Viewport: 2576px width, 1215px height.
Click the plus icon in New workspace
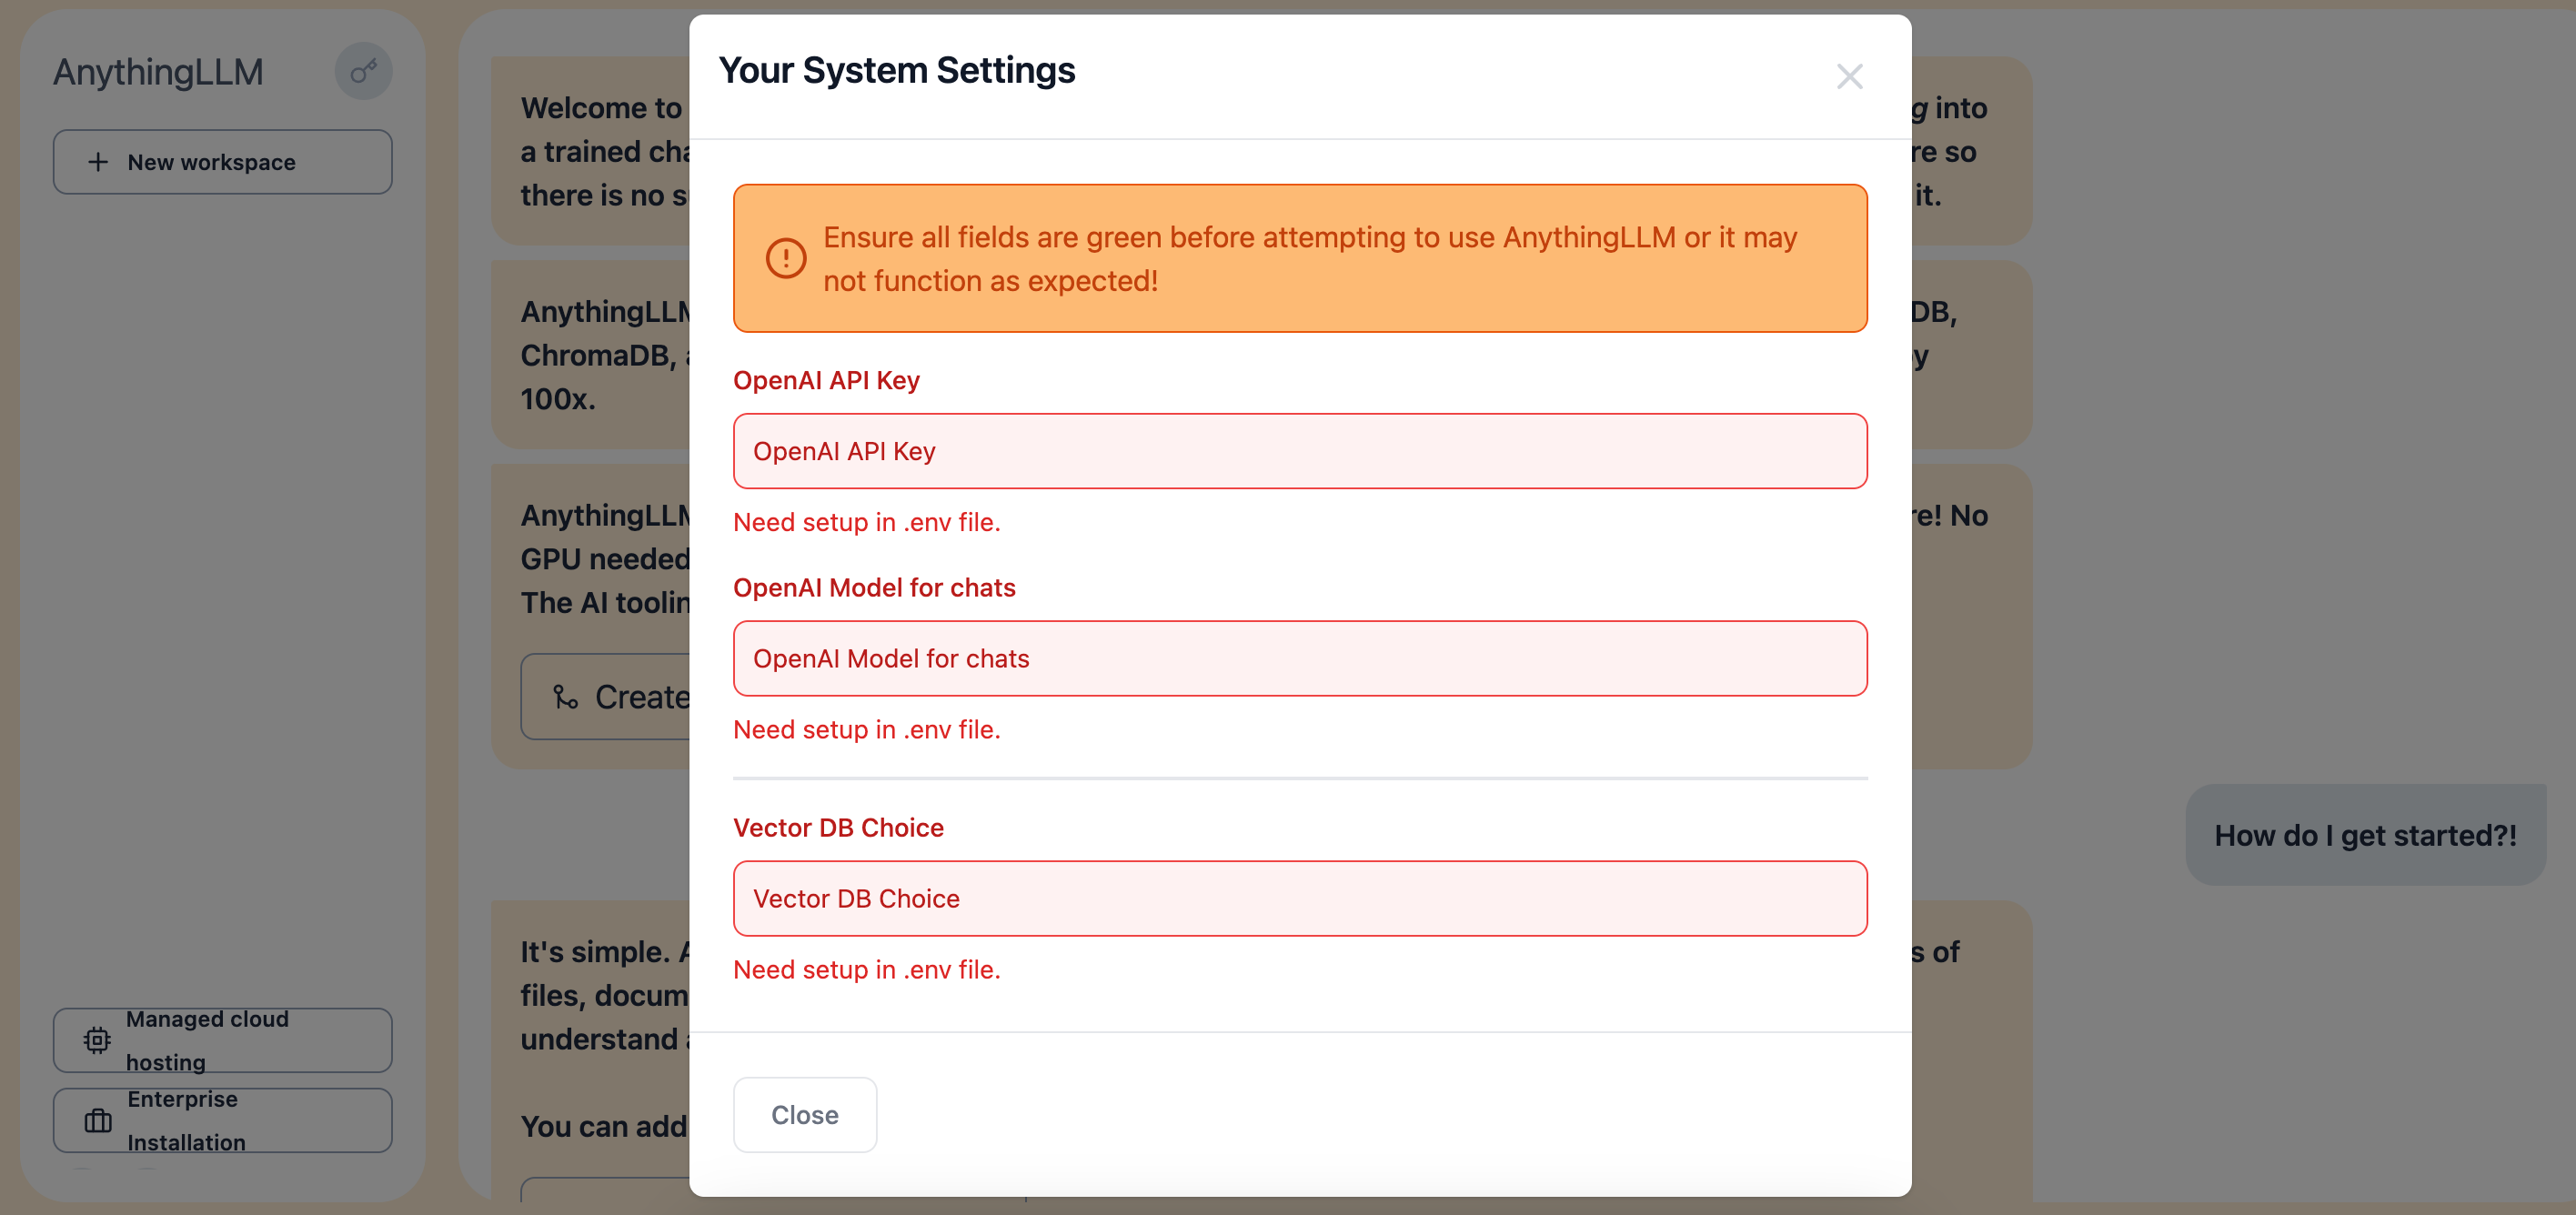[98, 162]
